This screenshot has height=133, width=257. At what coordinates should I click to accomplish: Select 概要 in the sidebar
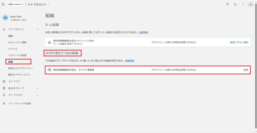pyautogui.click(x=11, y=36)
